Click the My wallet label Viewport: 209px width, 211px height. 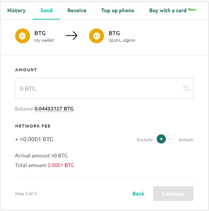[44, 40]
